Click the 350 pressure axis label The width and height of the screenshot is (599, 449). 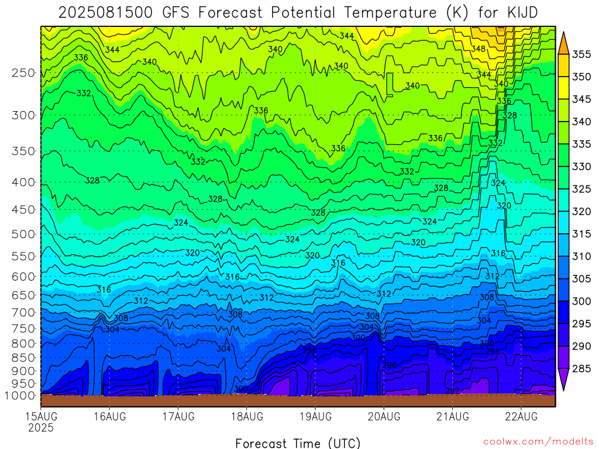coord(23,151)
